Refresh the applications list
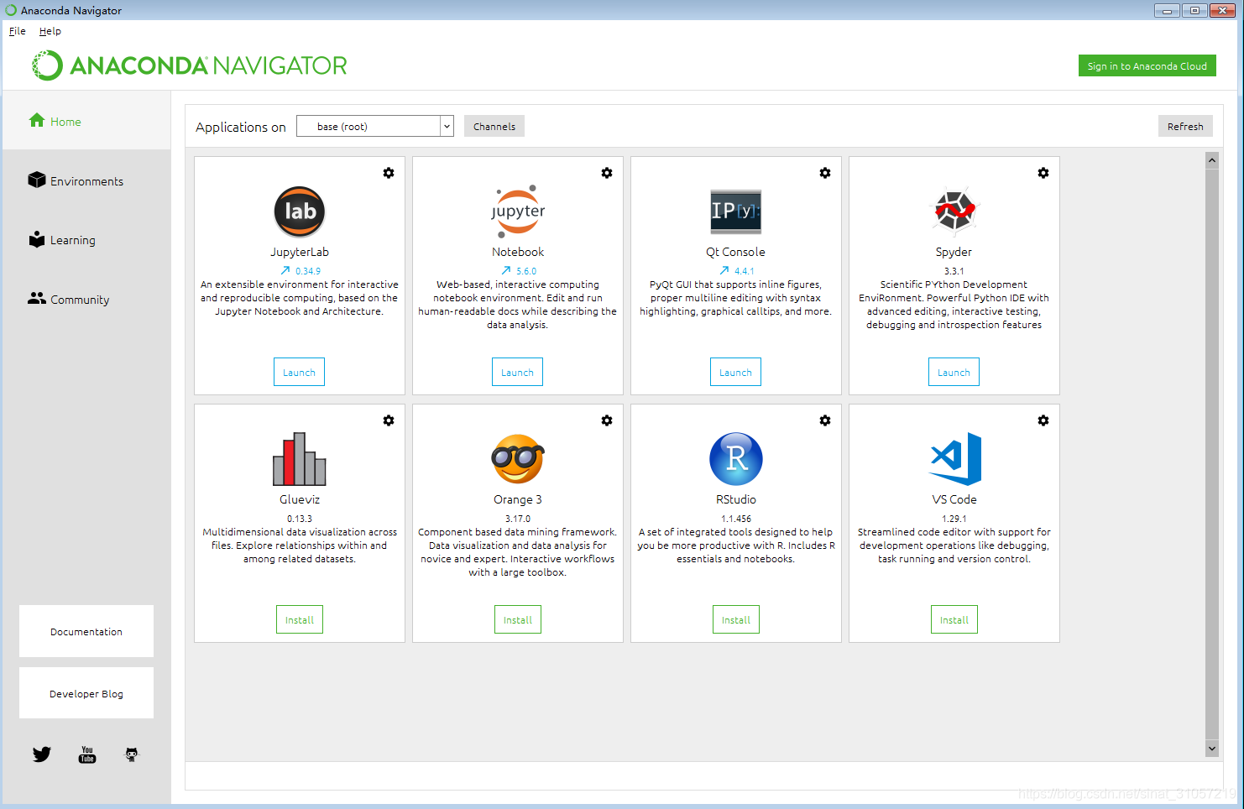Viewport: 1244px width, 809px height. (1185, 126)
